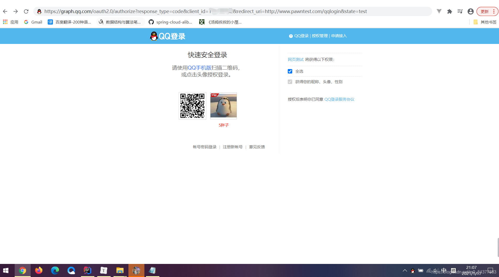Open the notebook app in the taskbar
This screenshot has width=499, height=277.
coord(153,270)
